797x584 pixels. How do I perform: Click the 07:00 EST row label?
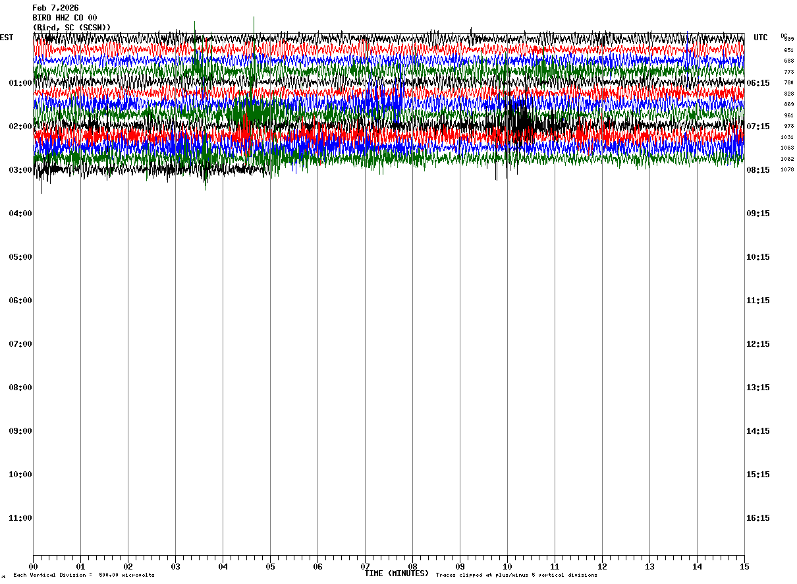pos(20,344)
